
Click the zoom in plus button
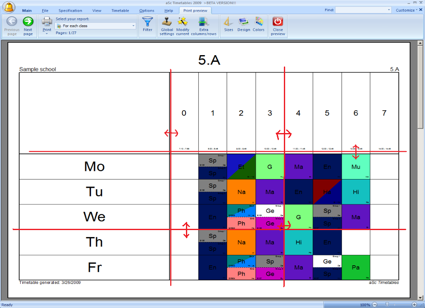pyautogui.click(x=414, y=305)
